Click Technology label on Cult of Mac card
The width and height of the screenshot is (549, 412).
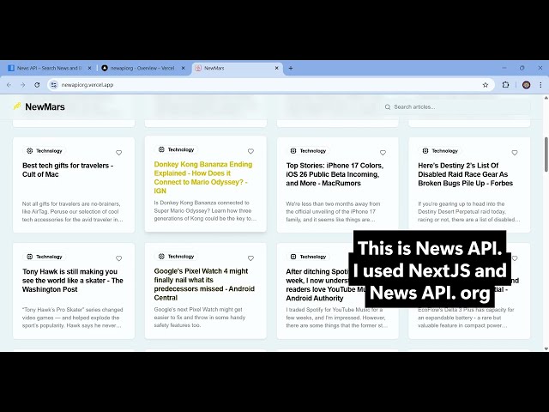tap(49, 151)
